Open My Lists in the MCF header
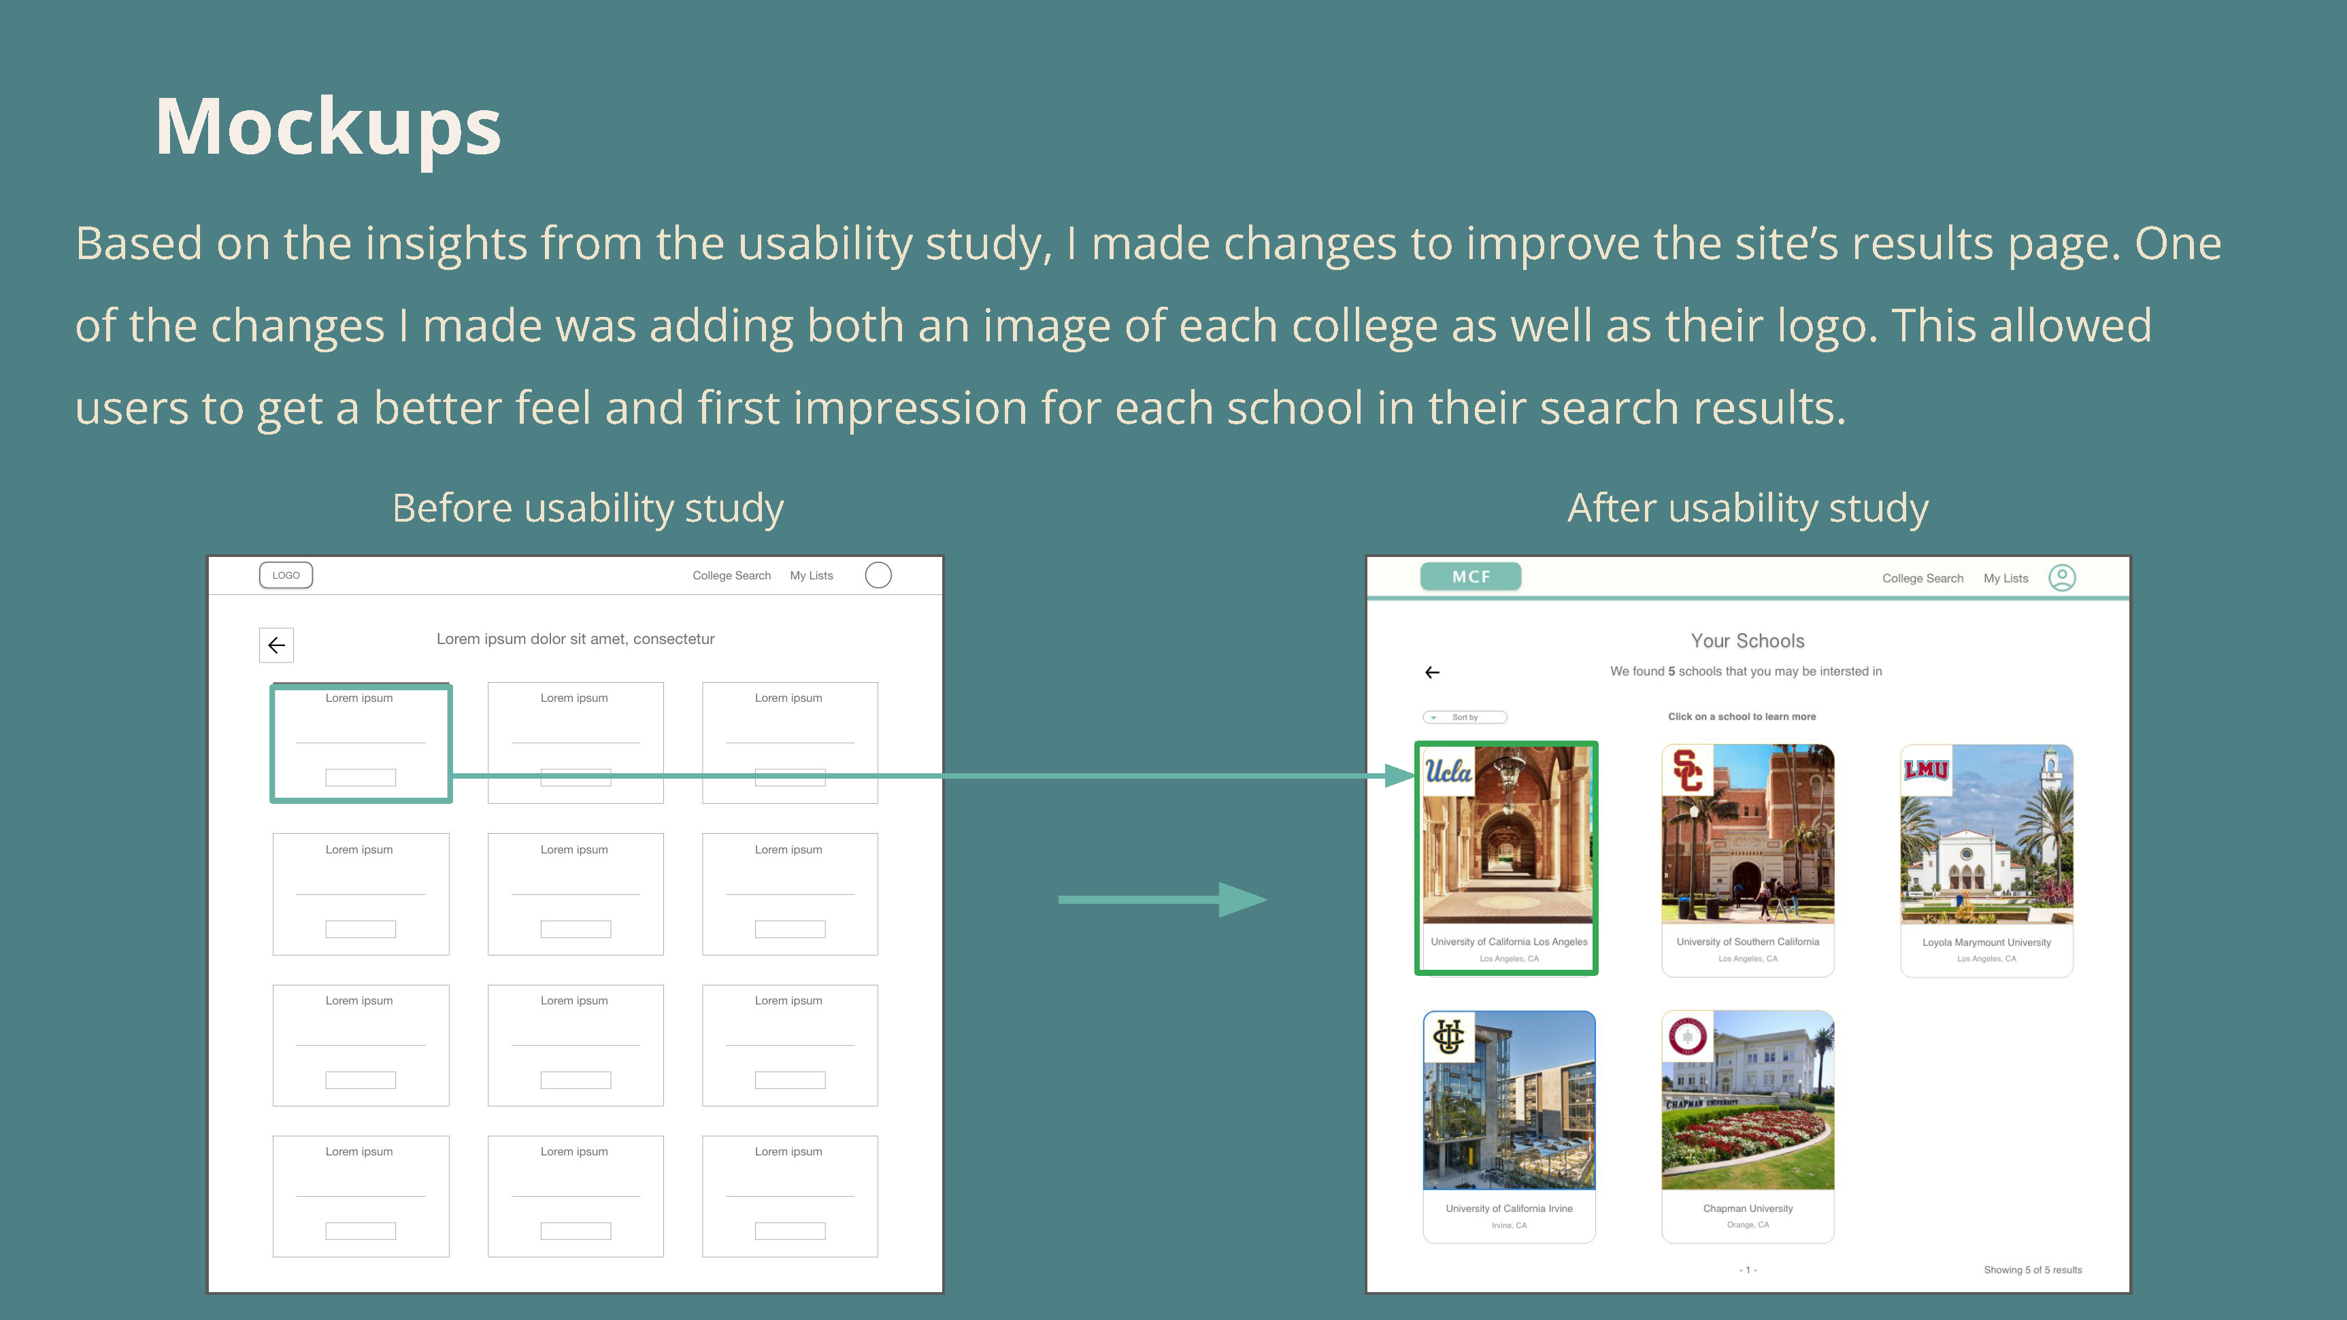The height and width of the screenshot is (1320, 2347). click(x=2006, y=579)
